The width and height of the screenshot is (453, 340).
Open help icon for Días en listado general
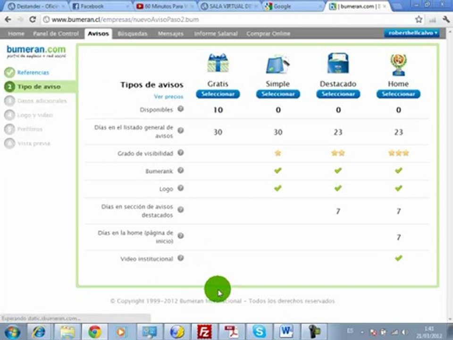(x=181, y=130)
